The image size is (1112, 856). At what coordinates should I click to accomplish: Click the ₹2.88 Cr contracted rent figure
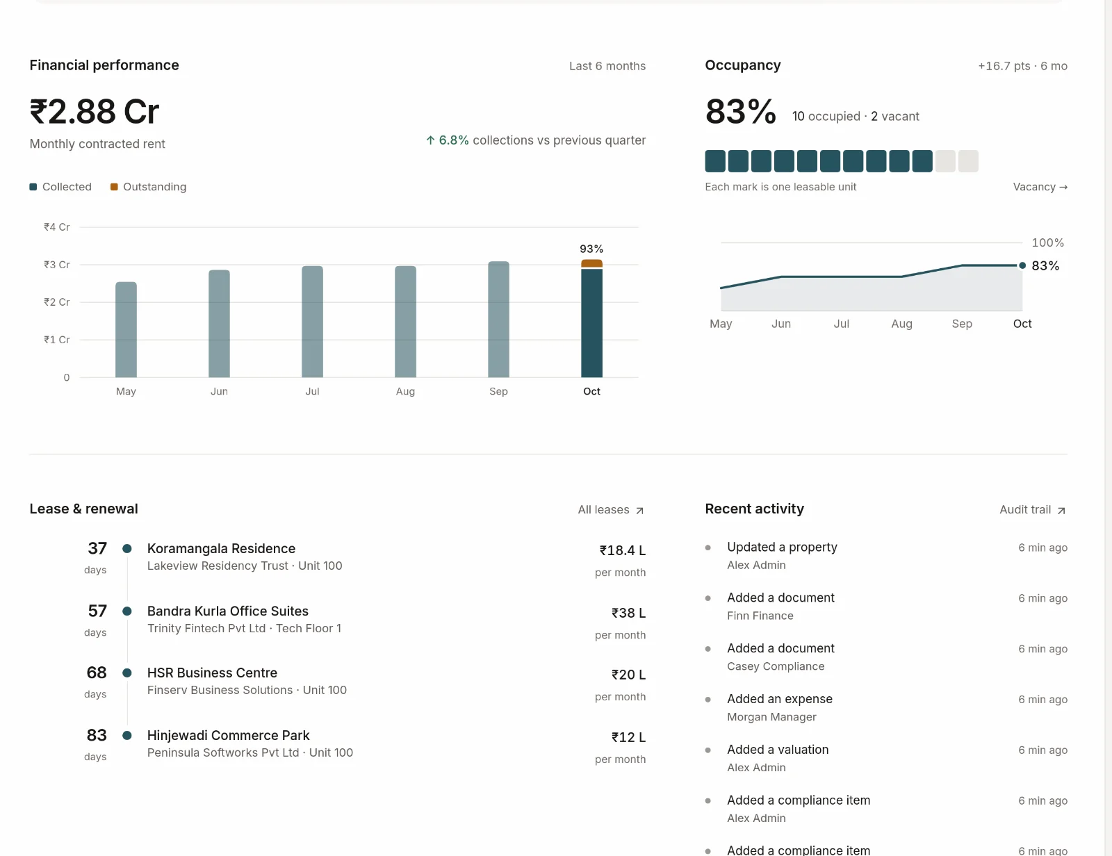[x=95, y=112]
